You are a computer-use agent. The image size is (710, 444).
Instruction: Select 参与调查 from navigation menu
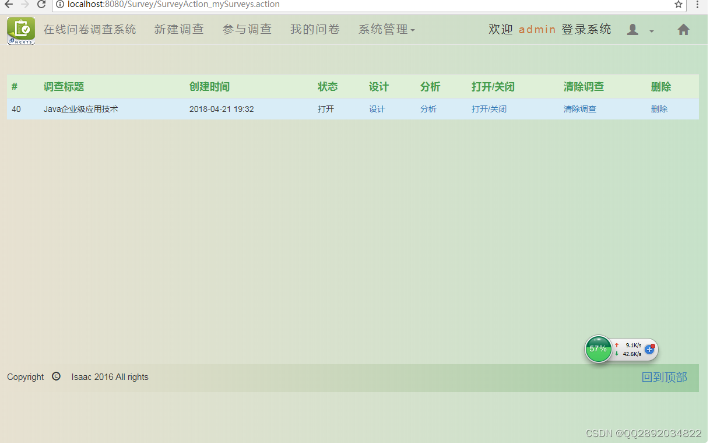[x=247, y=29]
